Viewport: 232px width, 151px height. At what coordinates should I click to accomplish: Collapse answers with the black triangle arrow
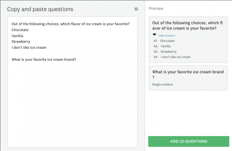click(155, 35)
